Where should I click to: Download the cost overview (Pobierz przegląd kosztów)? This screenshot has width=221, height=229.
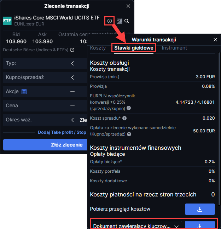200,209
